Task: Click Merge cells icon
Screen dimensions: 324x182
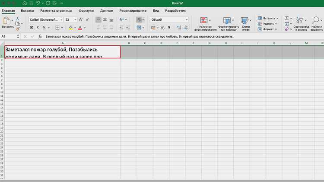Action: click(x=139, y=28)
